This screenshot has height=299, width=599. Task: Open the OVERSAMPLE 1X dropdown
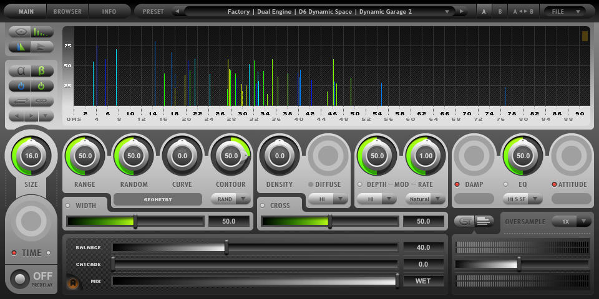pyautogui.click(x=572, y=221)
